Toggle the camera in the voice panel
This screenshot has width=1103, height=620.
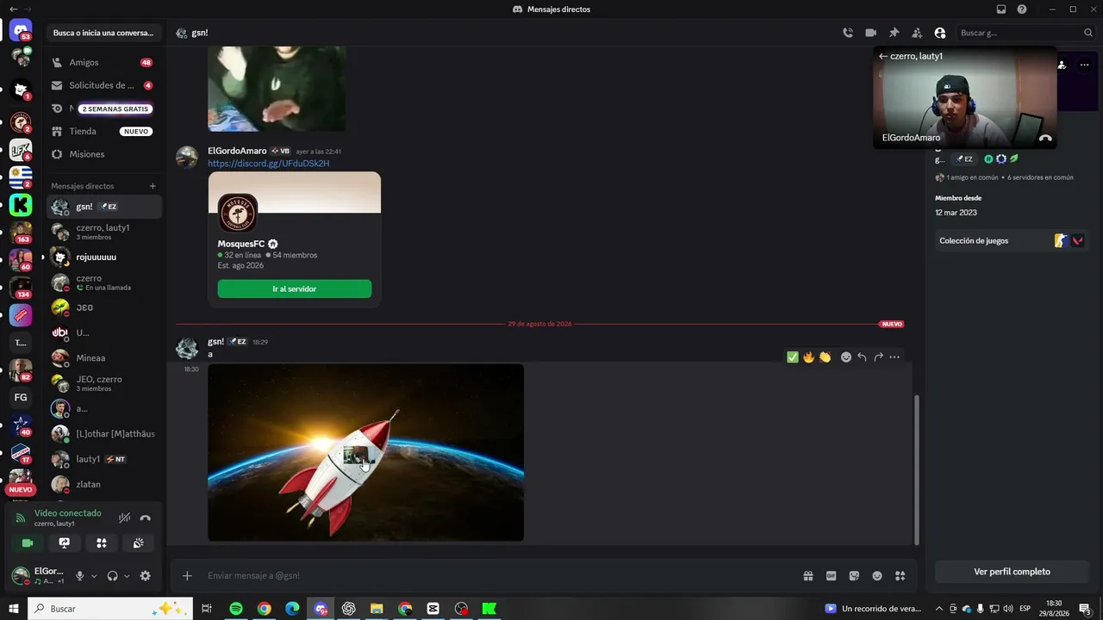pyautogui.click(x=28, y=543)
